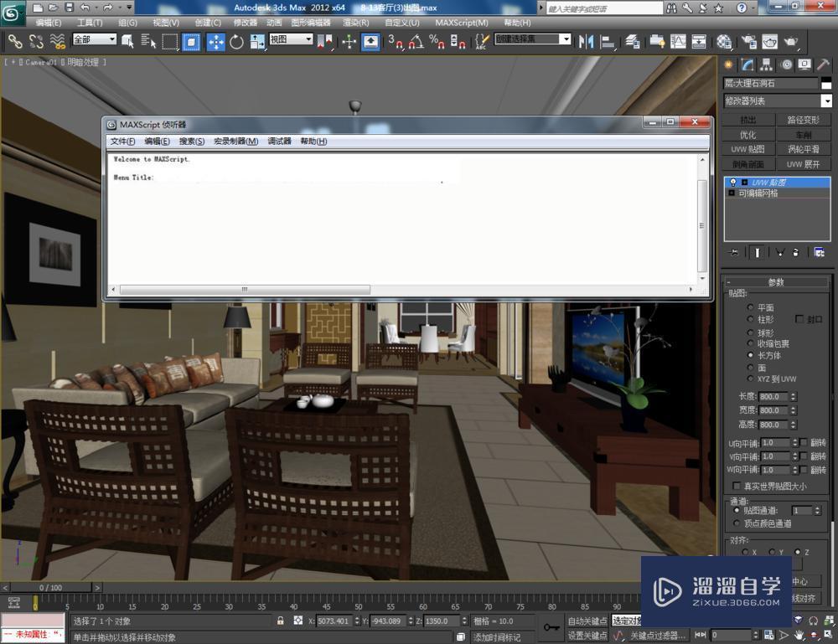Toggle Window/Crossing selection mode
Screen dimensions: 838x644
[191, 41]
